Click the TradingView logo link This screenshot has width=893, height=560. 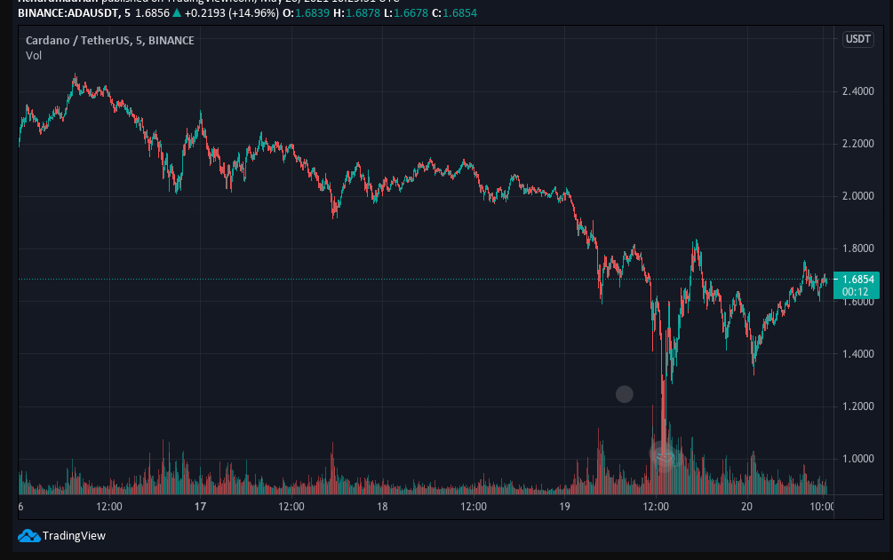tap(61, 535)
